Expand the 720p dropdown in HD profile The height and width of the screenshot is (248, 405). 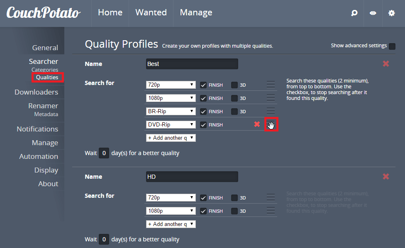(x=171, y=198)
